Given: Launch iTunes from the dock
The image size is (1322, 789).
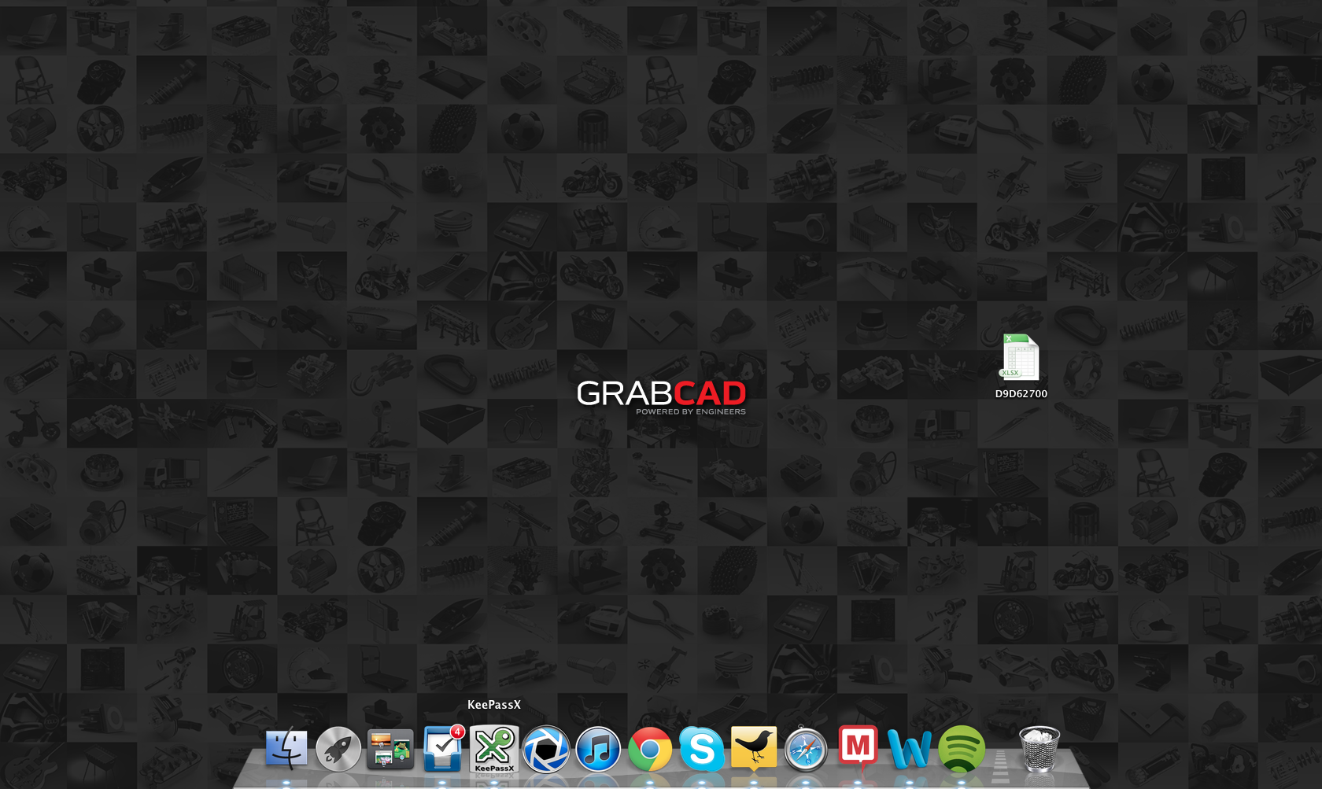Looking at the screenshot, I should tap(598, 749).
